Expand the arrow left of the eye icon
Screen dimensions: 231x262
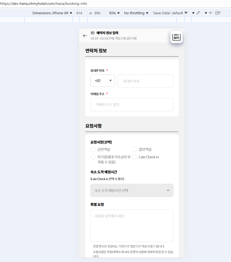pyautogui.click(x=206, y=13)
